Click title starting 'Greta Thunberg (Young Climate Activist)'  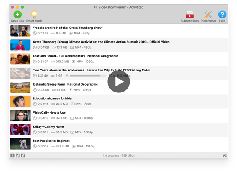(101, 42)
